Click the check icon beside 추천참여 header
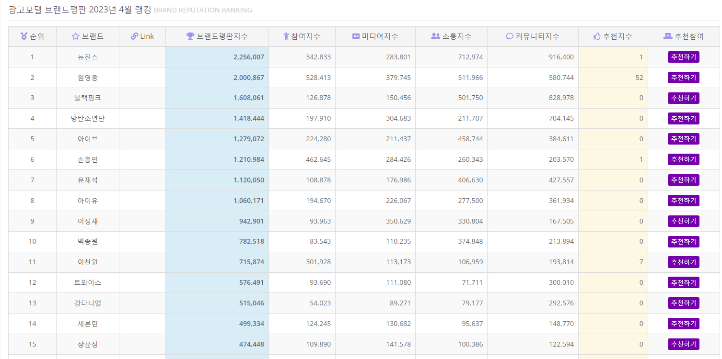Image resolution: width=722 pixels, height=359 pixels. (668, 36)
